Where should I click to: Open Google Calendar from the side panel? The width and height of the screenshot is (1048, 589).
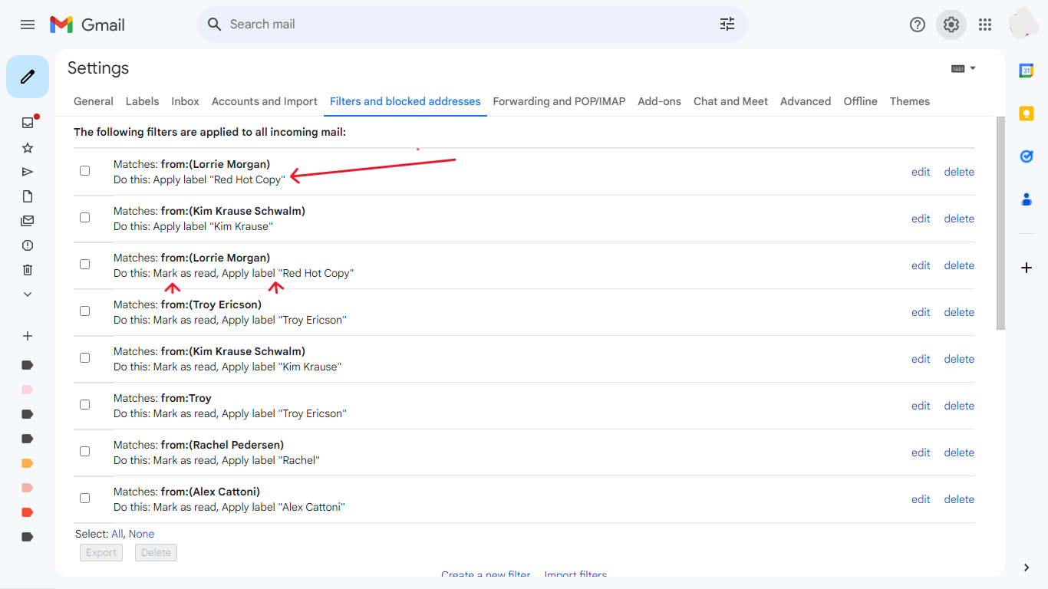1027,70
